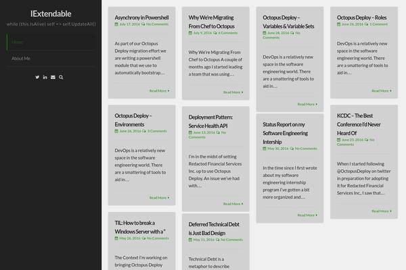Click the comment bubble icon on Status Report card
406x270 pixels.
292,148
